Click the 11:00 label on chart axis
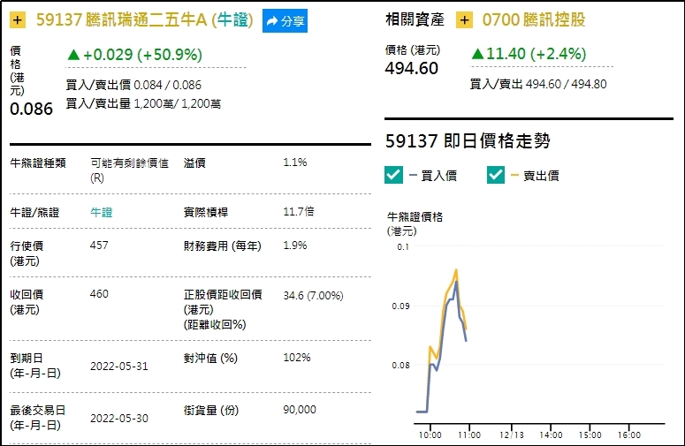This screenshot has width=685, height=446. [x=469, y=435]
